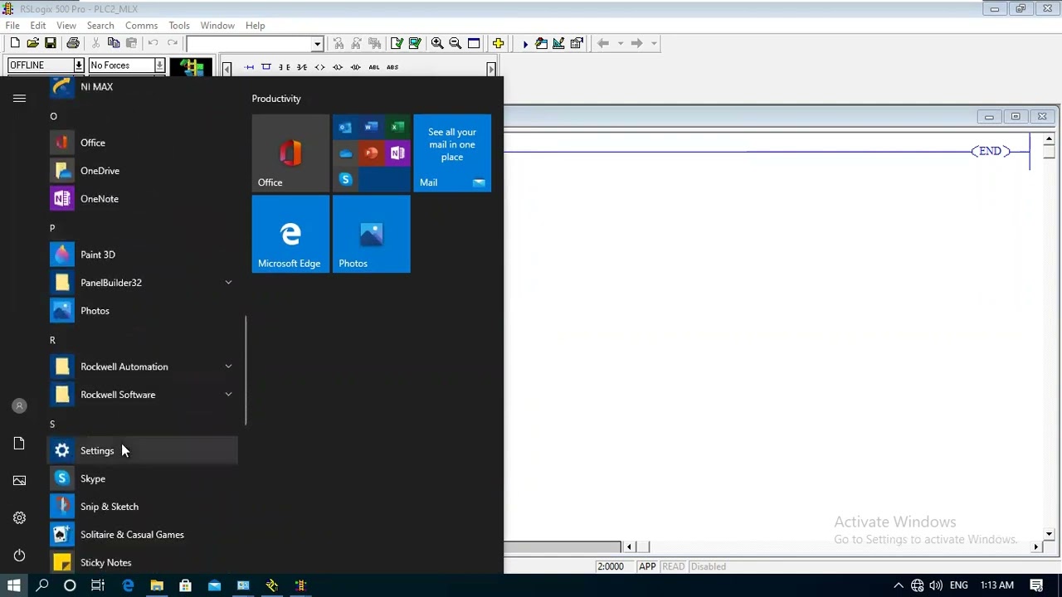
Task: Open Snip & Sketch app
Action: click(x=144, y=507)
